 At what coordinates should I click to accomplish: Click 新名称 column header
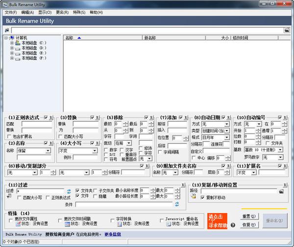[173, 38]
